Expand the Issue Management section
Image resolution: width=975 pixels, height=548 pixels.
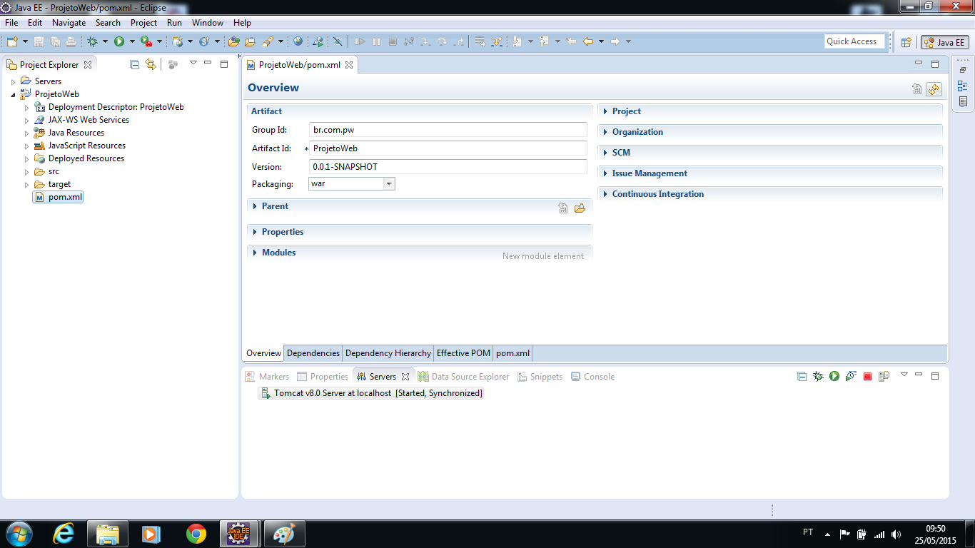[x=605, y=173]
